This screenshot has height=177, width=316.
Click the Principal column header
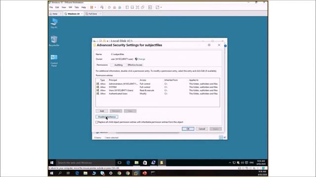click(x=113, y=80)
